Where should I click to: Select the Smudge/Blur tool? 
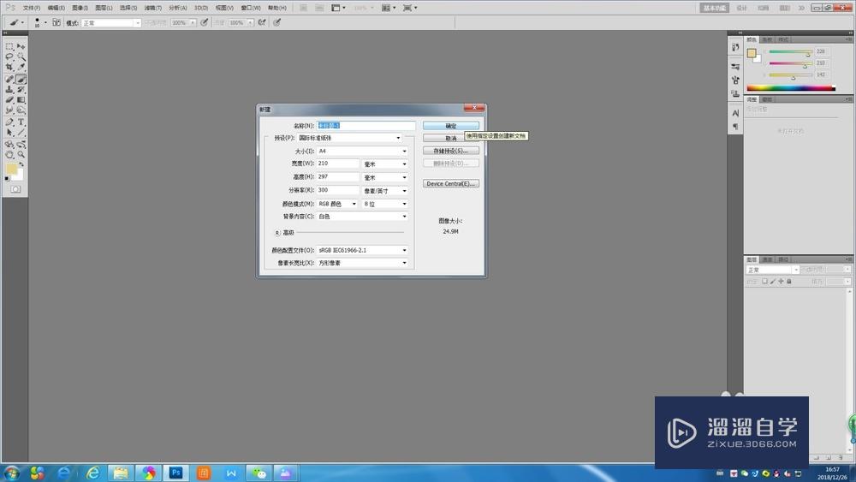[x=9, y=110]
